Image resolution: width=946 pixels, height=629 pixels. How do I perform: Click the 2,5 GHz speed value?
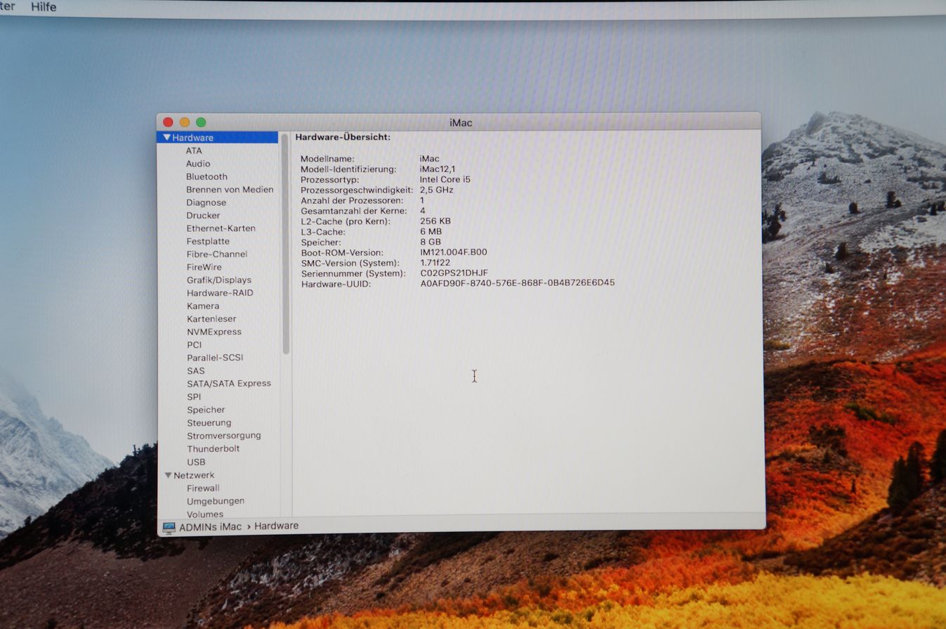click(x=437, y=190)
